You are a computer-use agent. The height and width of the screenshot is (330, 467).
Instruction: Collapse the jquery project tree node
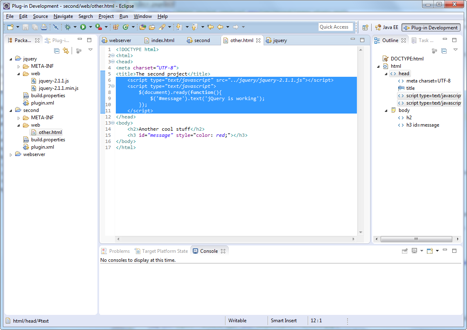pyautogui.click(x=11, y=59)
